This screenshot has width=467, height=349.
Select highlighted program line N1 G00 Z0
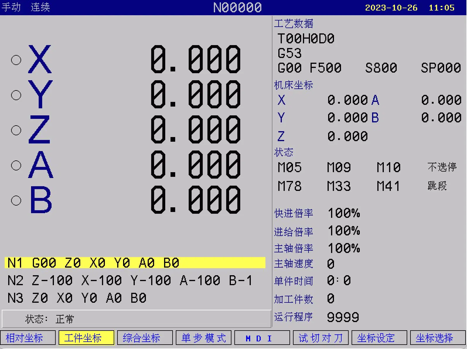coord(135,263)
